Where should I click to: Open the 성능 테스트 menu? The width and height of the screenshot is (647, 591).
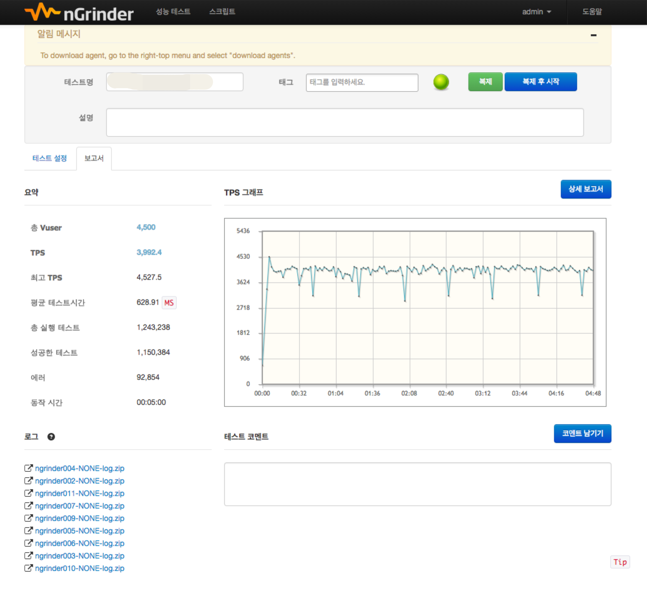pyautogui.click(x=173, y=12)
